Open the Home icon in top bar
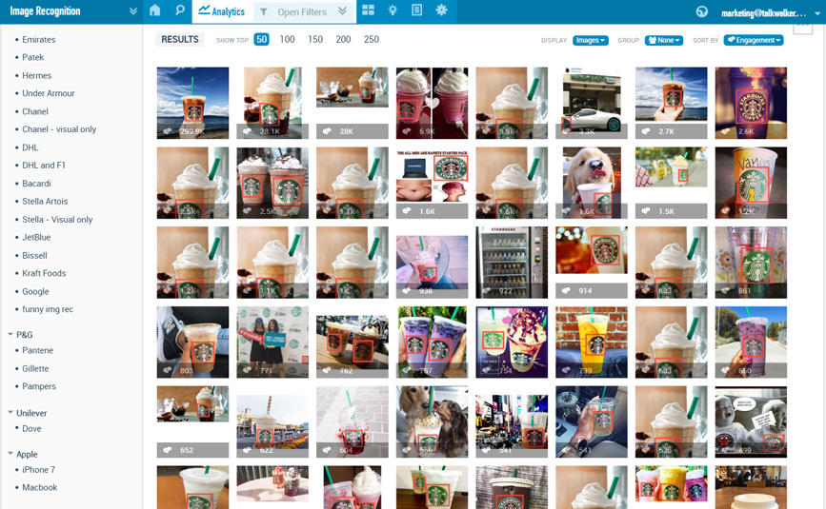 [154, 10]
